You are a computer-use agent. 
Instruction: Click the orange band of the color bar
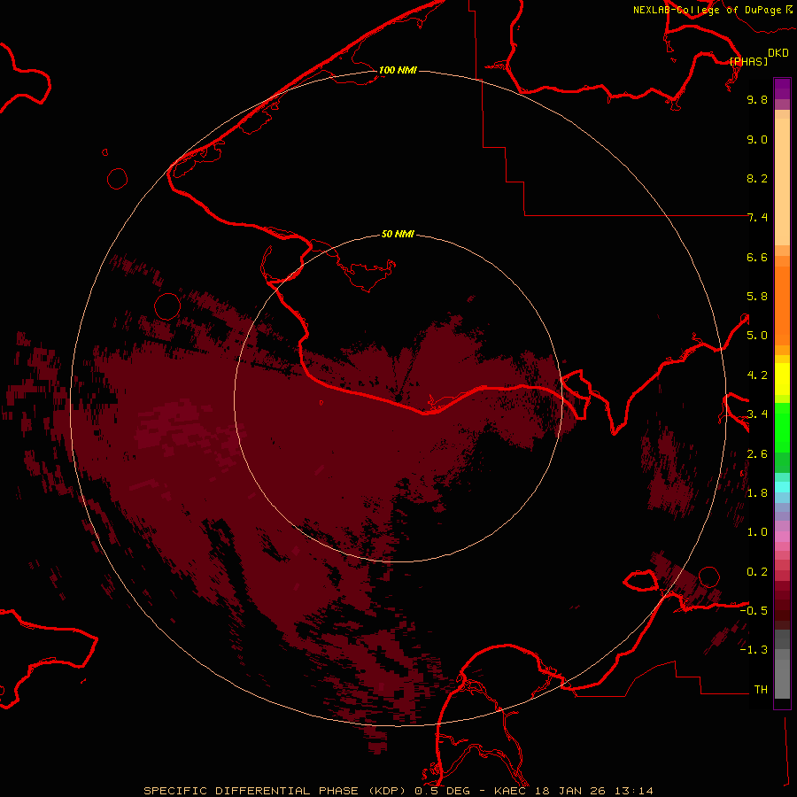point(782,306)
